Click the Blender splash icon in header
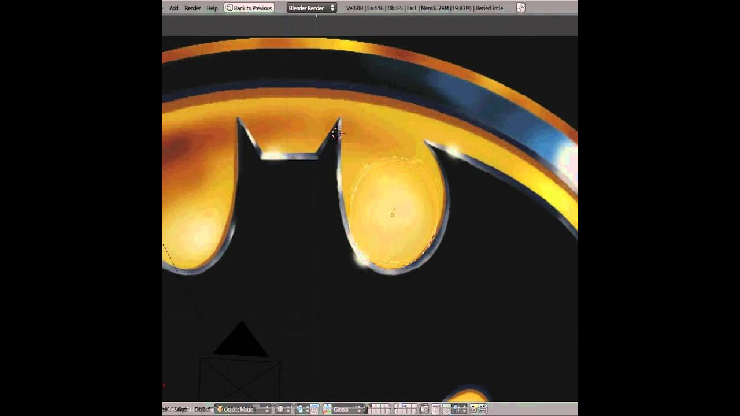This screenshot has height=416, width=740. (x=521, y=8)
